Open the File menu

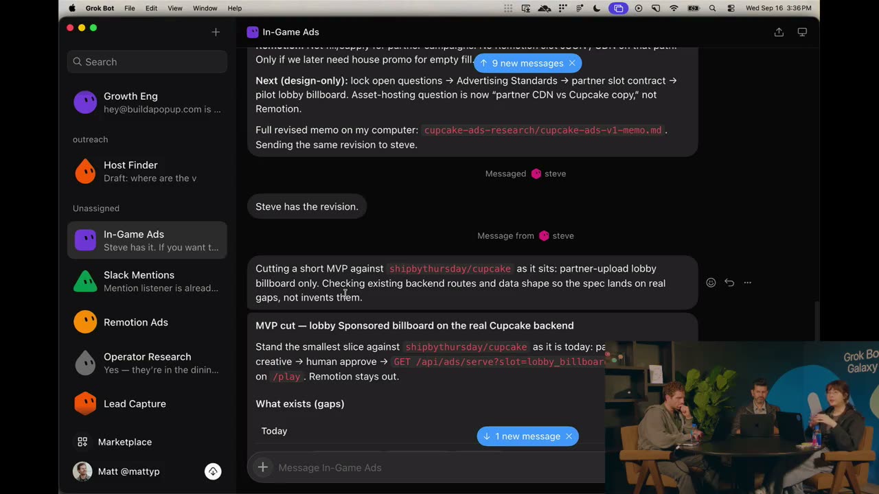[129, 8]
